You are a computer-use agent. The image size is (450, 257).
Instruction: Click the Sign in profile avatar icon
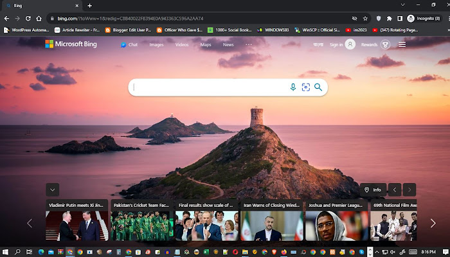tap(350, 44)
